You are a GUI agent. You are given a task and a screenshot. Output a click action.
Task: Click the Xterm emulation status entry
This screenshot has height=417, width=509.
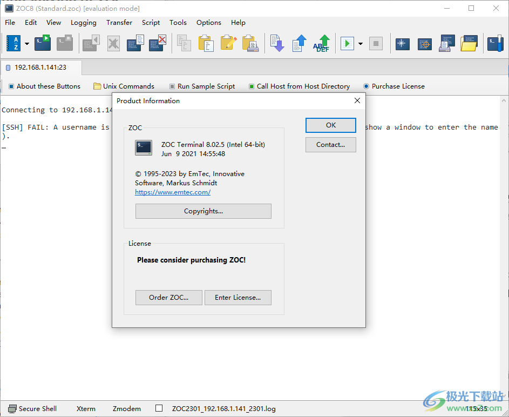pos(86,408)
